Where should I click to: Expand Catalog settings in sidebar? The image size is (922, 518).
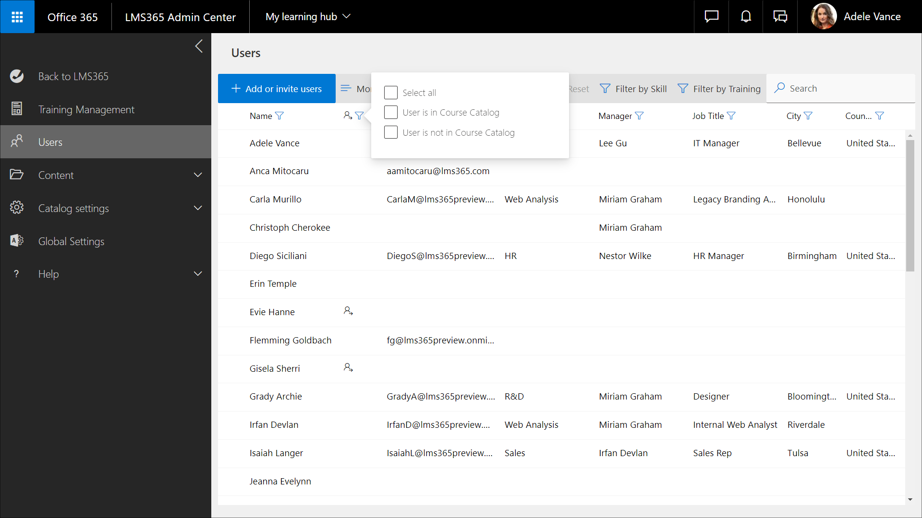pos(198,208)
